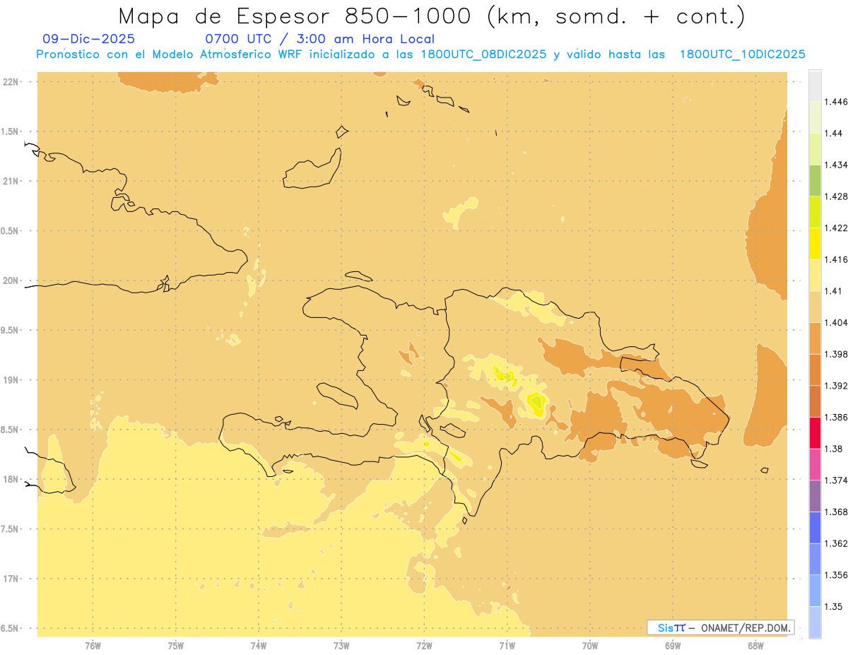This screenshot has height=655, width=848.
Task: Click the "7.5N" latitude axis label
Action: [x=10, y=529]
